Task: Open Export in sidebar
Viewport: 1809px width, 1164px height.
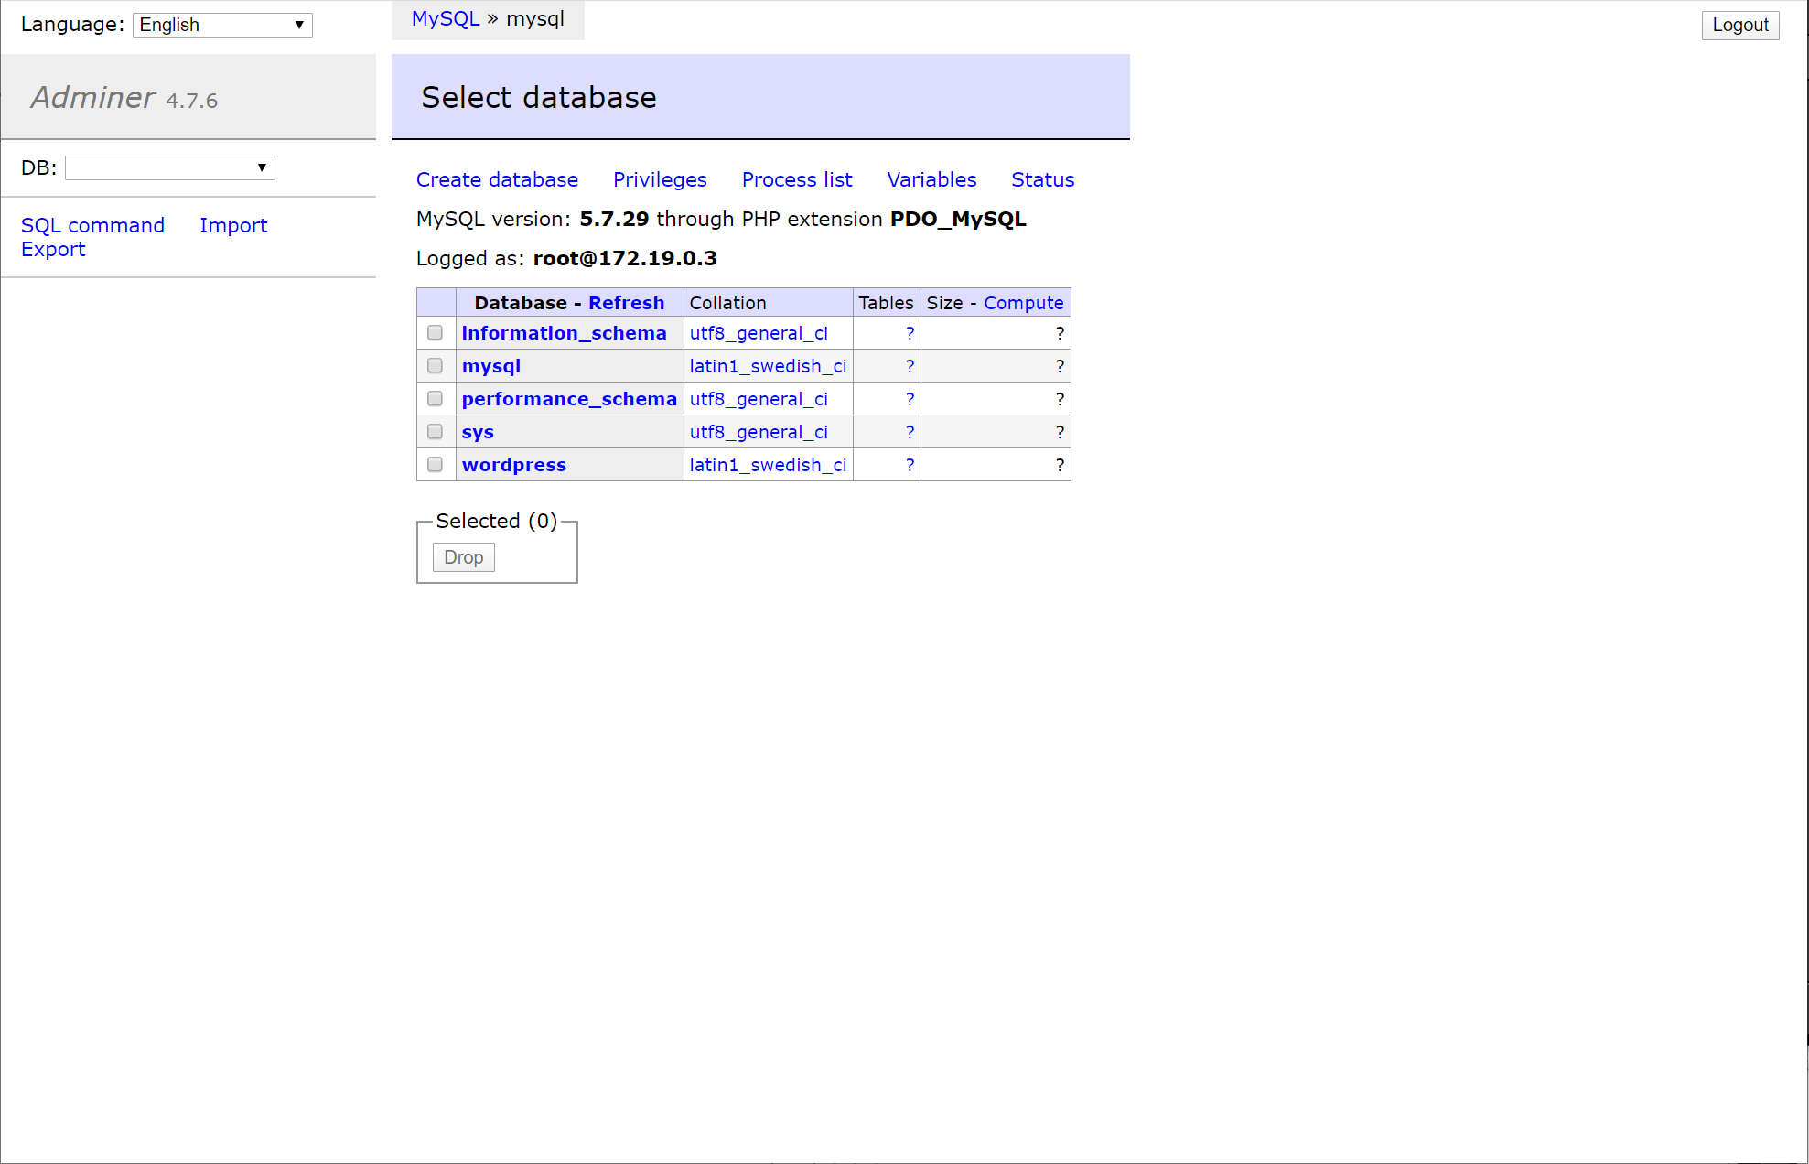Action: 53,249
